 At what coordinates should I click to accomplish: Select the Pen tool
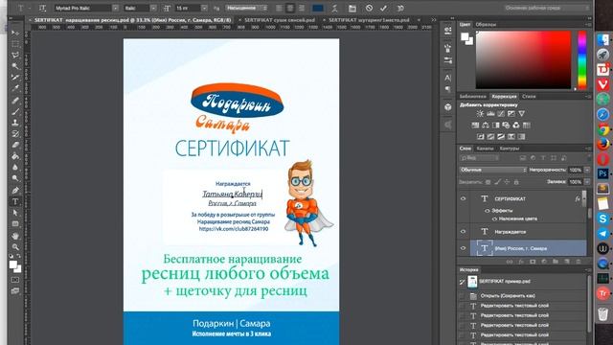tap(15, 191)
